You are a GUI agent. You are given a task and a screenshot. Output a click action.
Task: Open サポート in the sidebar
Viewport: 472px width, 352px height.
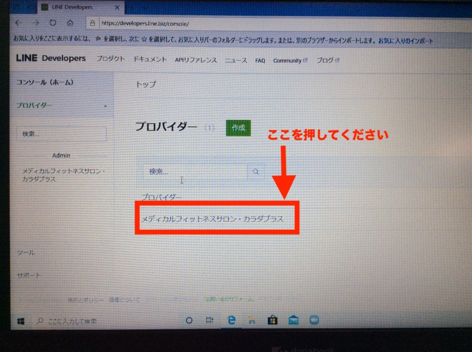coord(29,275)
